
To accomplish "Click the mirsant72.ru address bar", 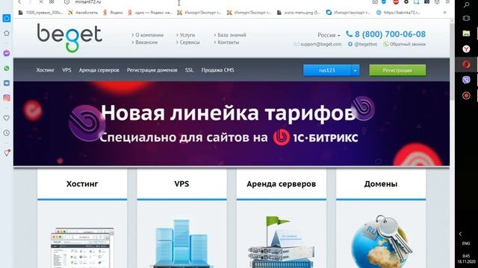I will 88,1.
